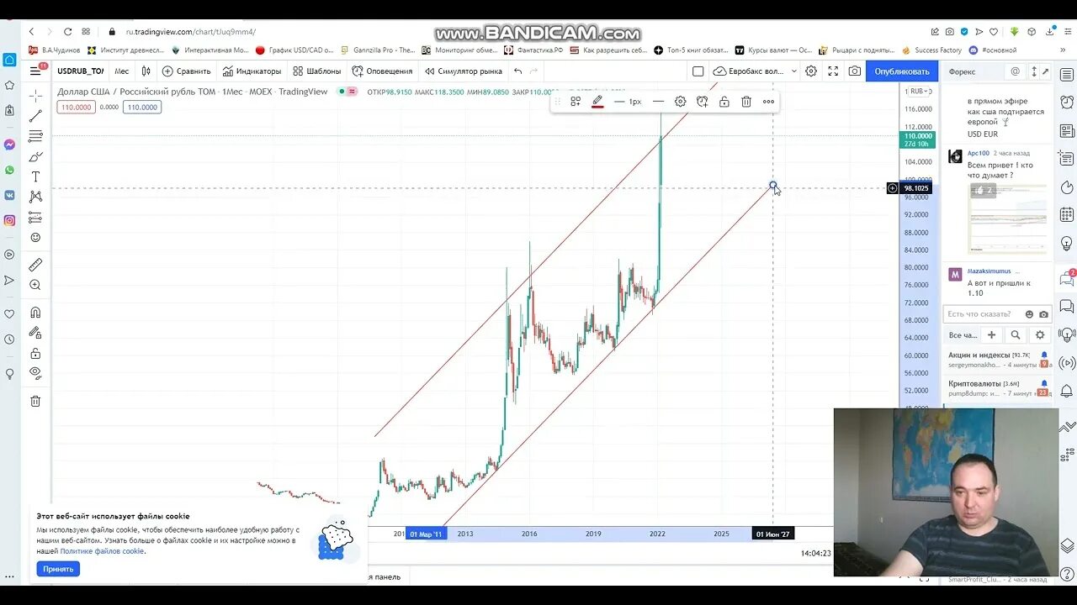Lock the selected drawing
This screenshot has width=1077, height=605.
coord(724,102)
